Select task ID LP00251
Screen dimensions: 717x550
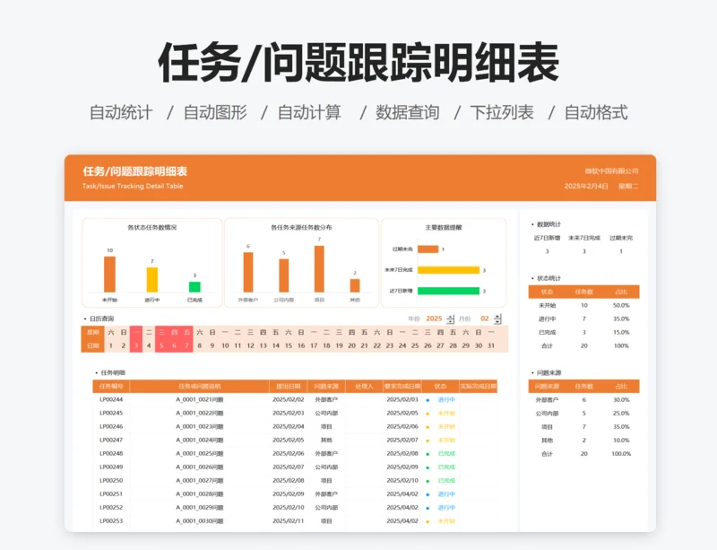[x=111, y=494]
